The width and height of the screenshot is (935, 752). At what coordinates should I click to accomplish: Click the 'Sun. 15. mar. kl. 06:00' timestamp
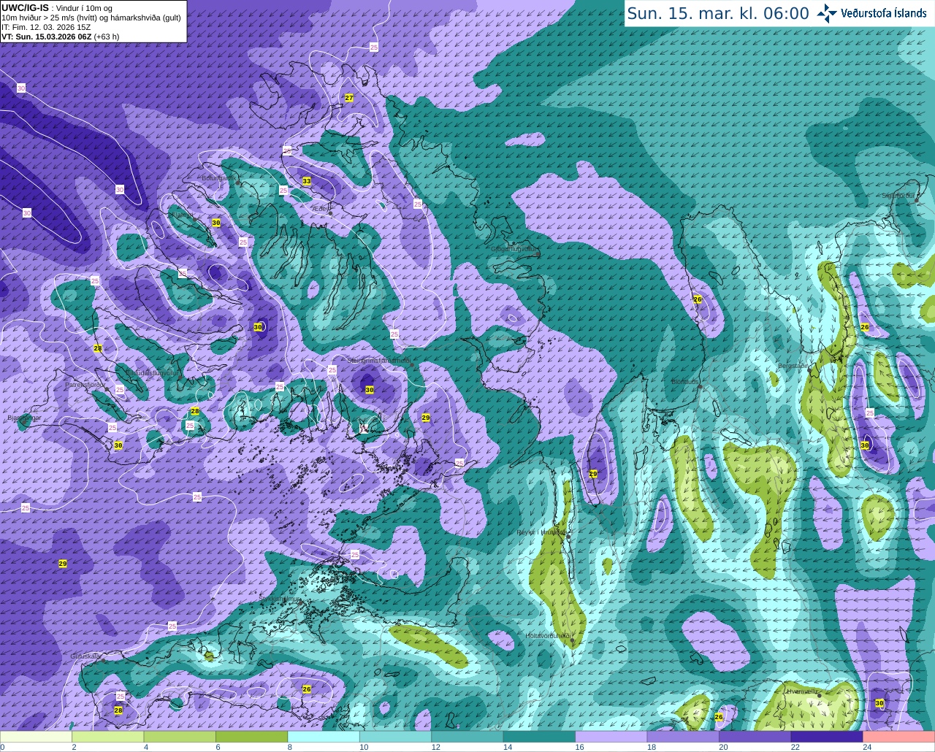(x=718, y=13)
